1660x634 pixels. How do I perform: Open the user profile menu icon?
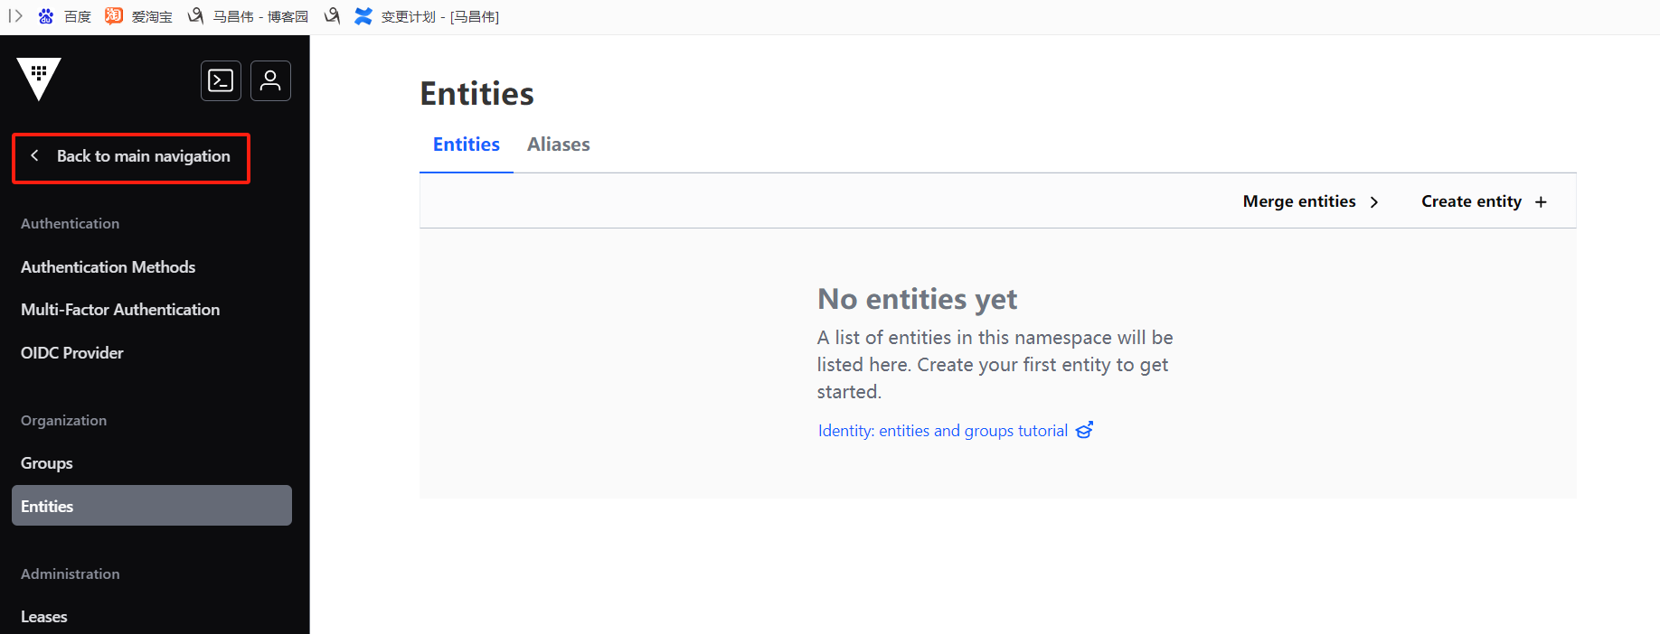[x=270, y=80]
